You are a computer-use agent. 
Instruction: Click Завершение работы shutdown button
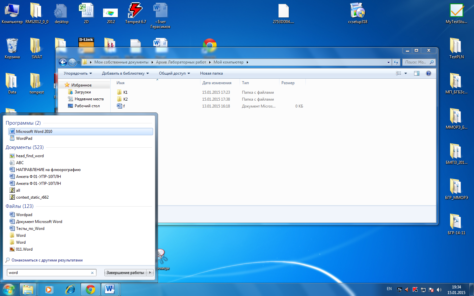click(125, 273)
